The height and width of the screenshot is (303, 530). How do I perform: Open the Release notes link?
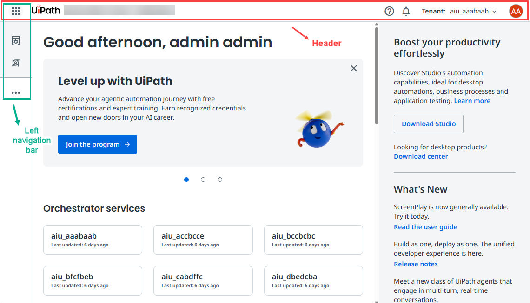(416, 264)
